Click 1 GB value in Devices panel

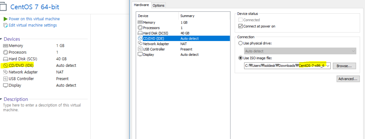(61, 46)
